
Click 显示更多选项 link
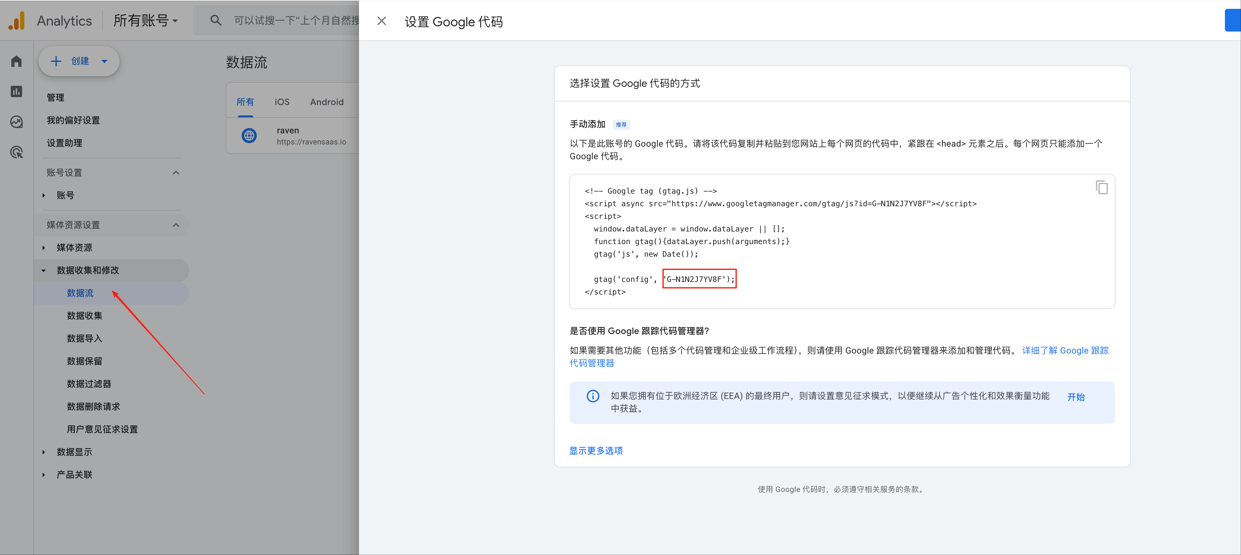coord(596,450)
